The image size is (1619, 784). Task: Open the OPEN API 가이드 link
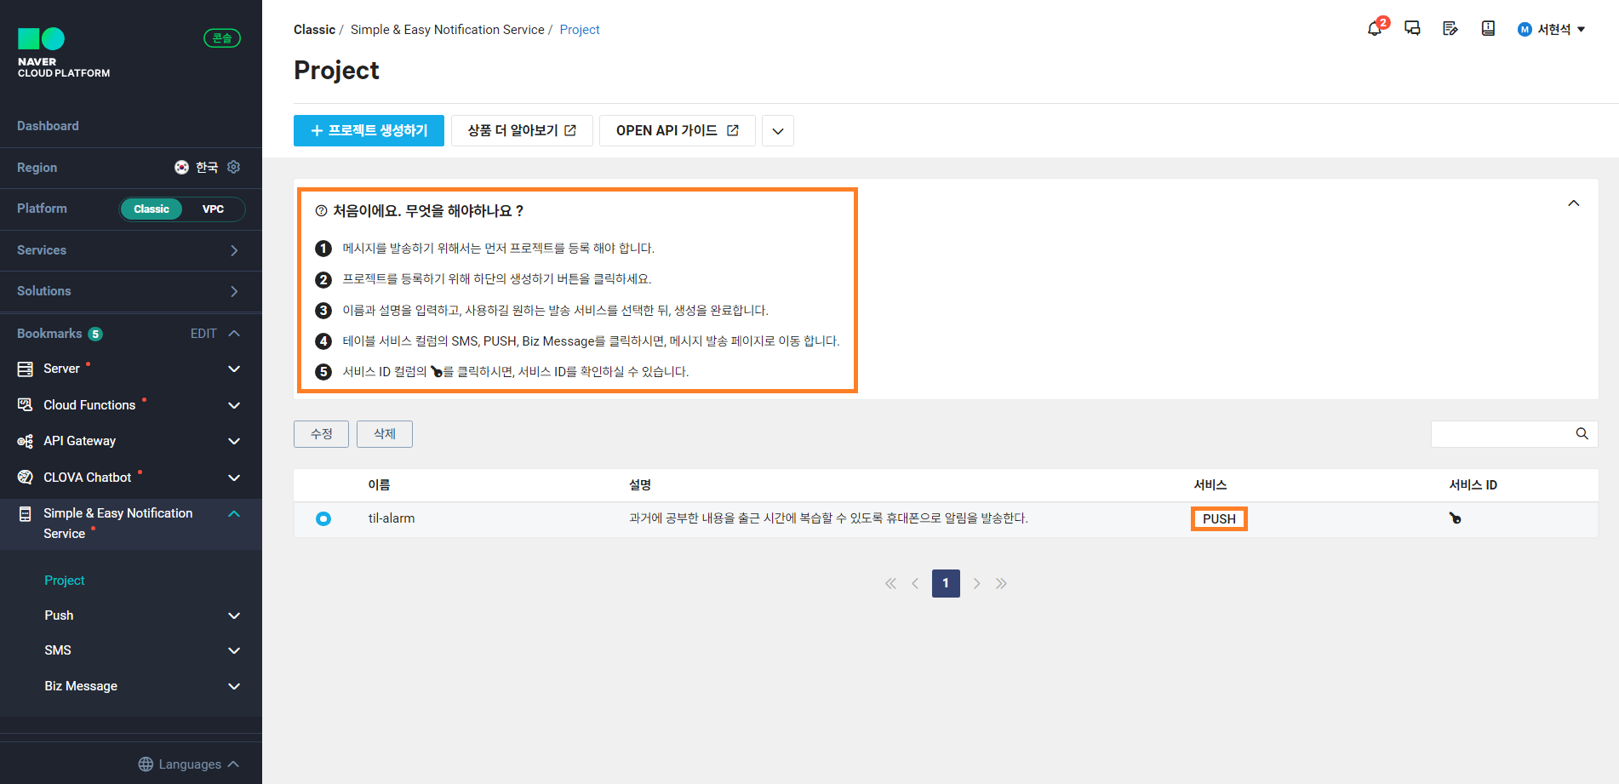pos(678,131)
